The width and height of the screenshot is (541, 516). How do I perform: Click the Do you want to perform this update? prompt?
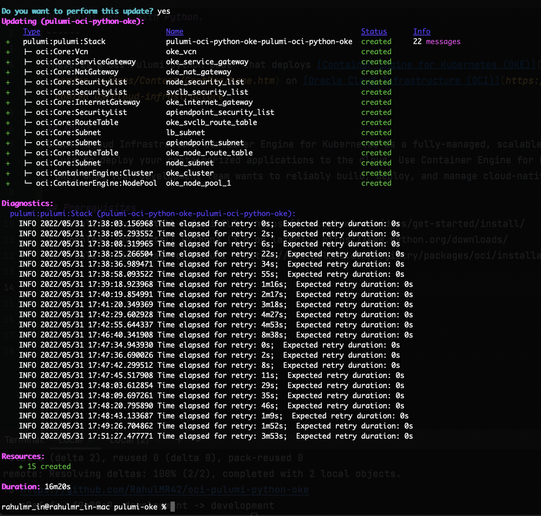[x=77, y=11]
